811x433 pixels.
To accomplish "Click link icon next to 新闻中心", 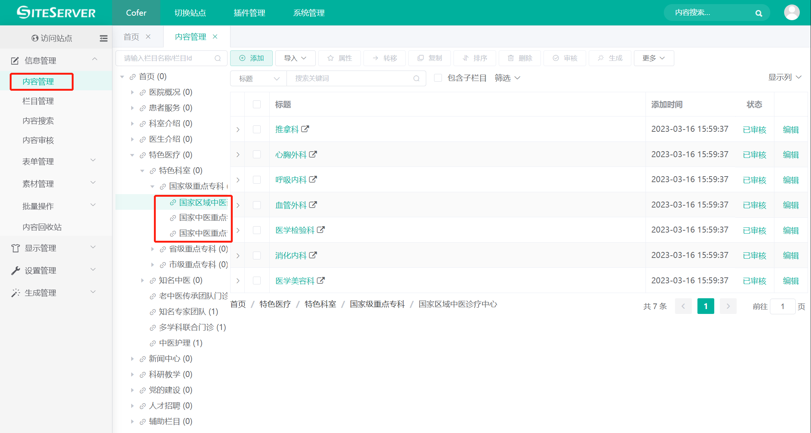I will point(142,359).
